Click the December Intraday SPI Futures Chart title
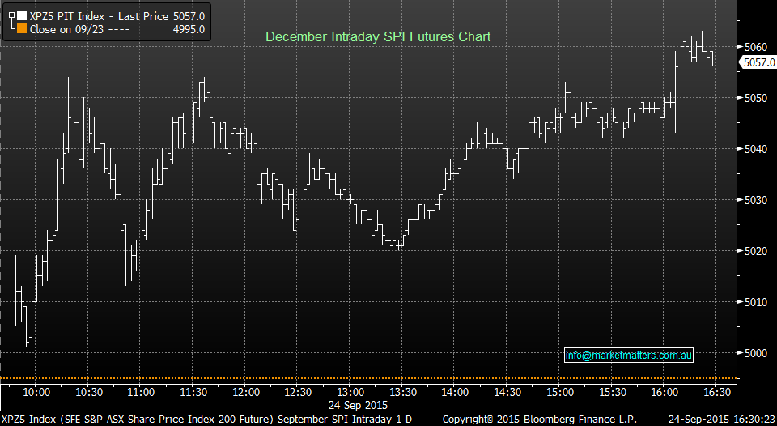Screen dimensions: 777x426 [x=378, y=36]
